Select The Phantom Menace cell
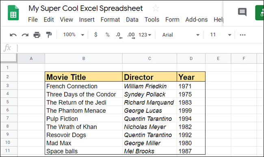The width and height of the screenshot is (264, 157). pyautogui.click(x=84, y=110)
